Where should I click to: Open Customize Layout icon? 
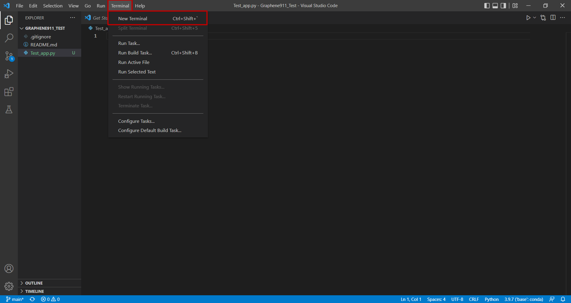click(x=515, y=6)
